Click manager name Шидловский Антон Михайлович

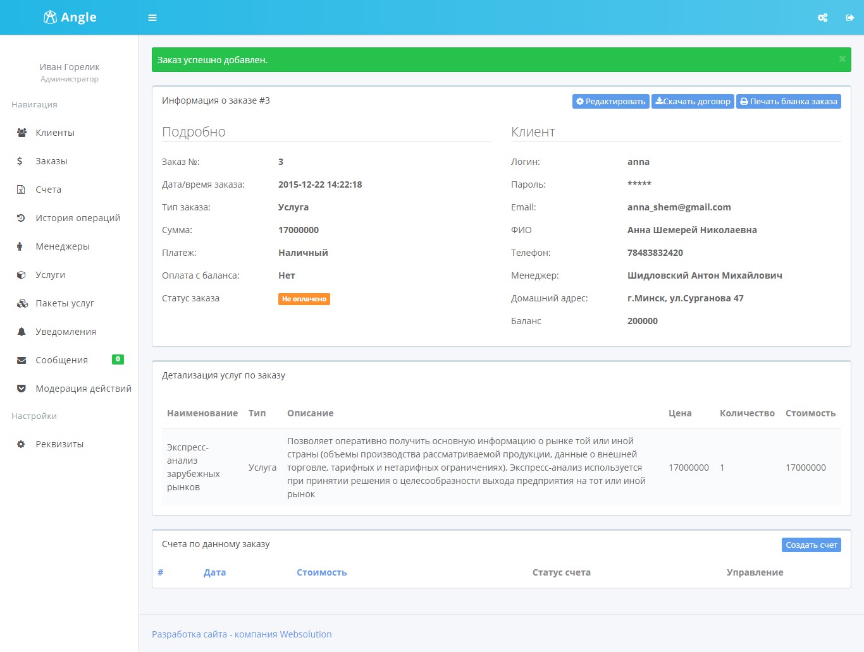point(705,275)
